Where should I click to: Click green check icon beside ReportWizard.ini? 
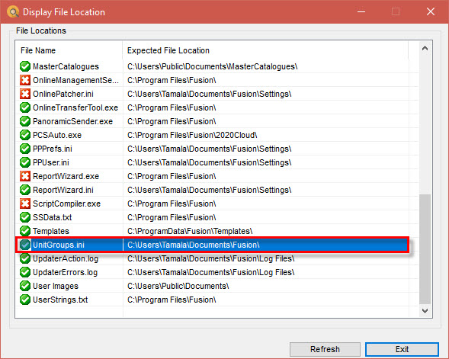tap(25, 190)
